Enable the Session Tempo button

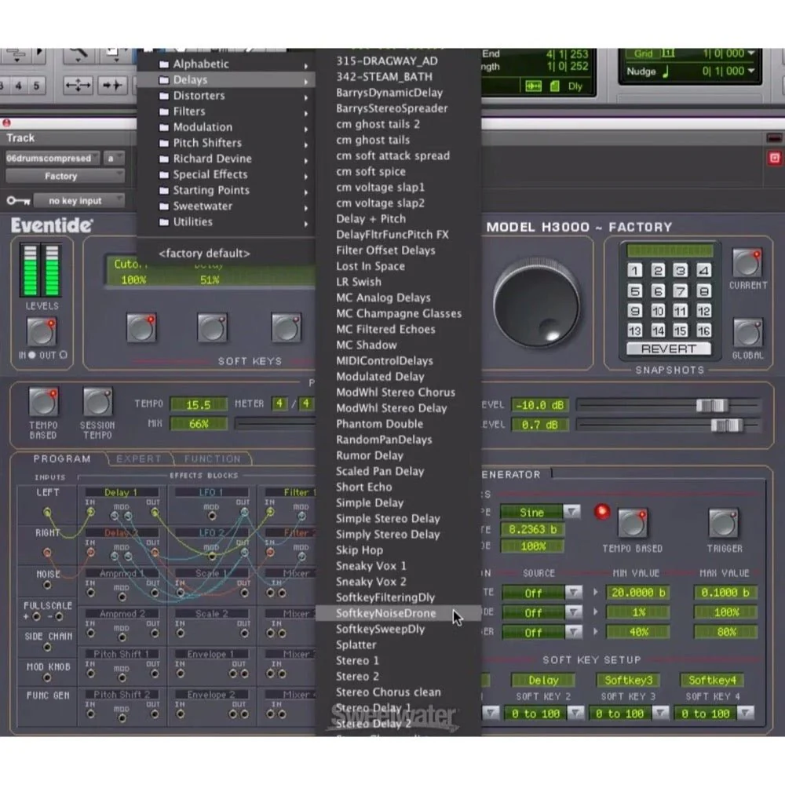click(x=97, y=403)
